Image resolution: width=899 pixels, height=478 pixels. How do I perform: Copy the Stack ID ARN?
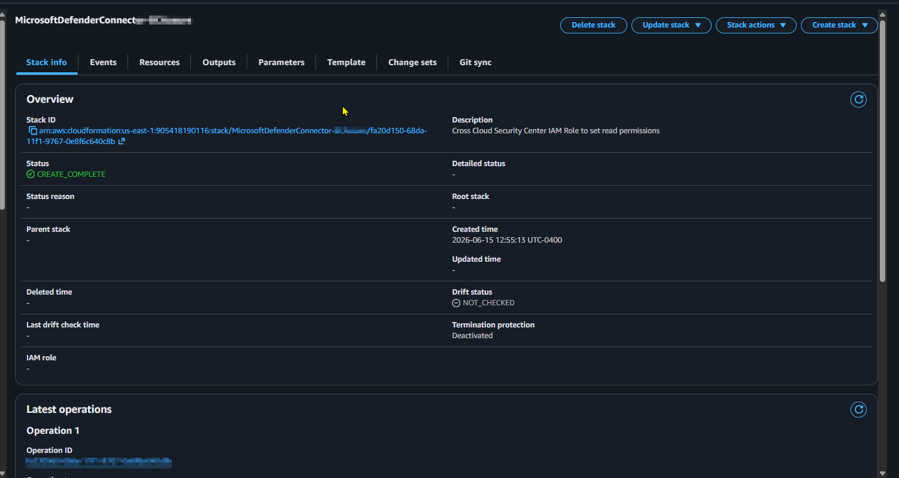coord(33,130)
